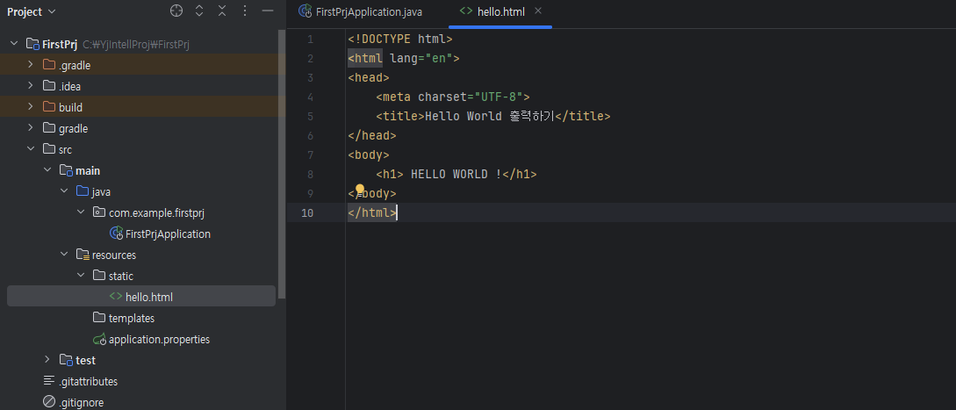Click the opening <body> tag
This screenshot has height=410, width=956.
[x=368, y=155]
